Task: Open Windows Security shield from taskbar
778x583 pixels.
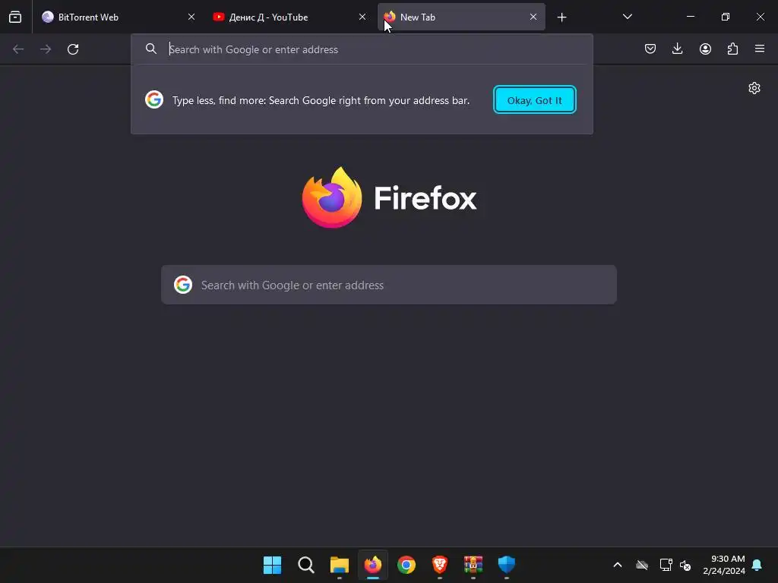Action: coord(507,565)
